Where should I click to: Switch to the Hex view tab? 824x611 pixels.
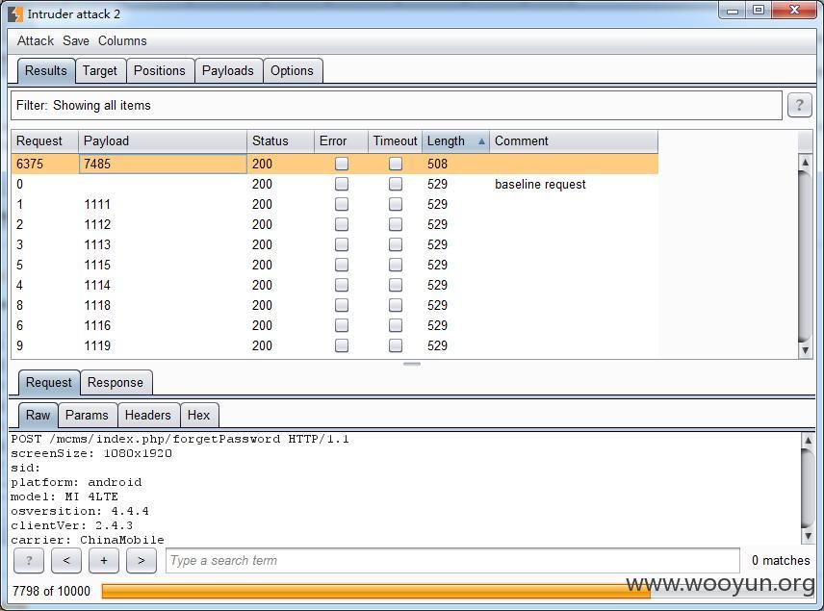[198, 415]
